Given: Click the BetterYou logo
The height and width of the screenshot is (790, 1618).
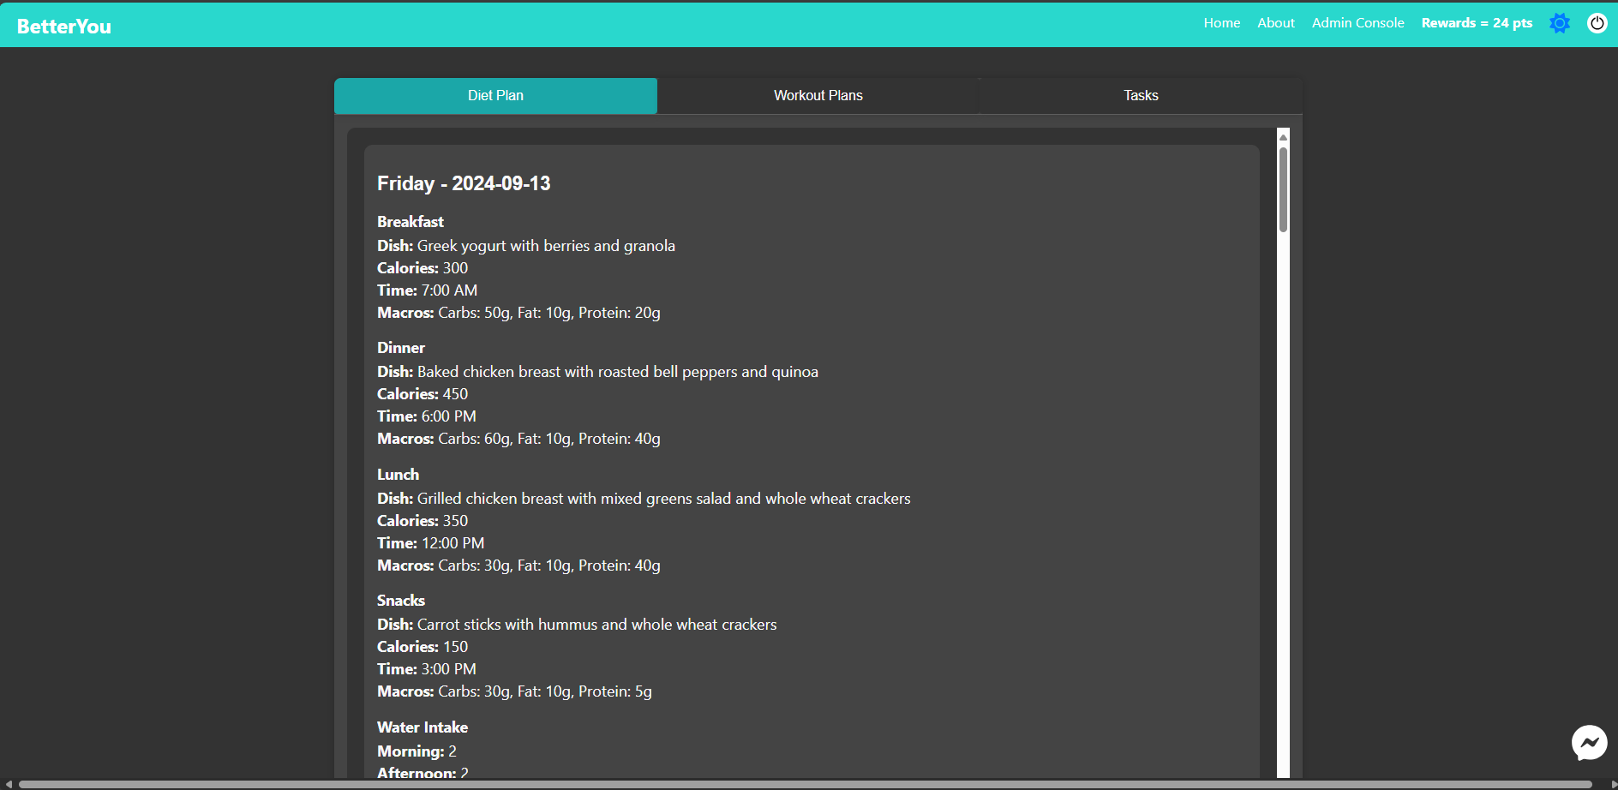Looking at the screenshot, I should click(x=64, y=27).
